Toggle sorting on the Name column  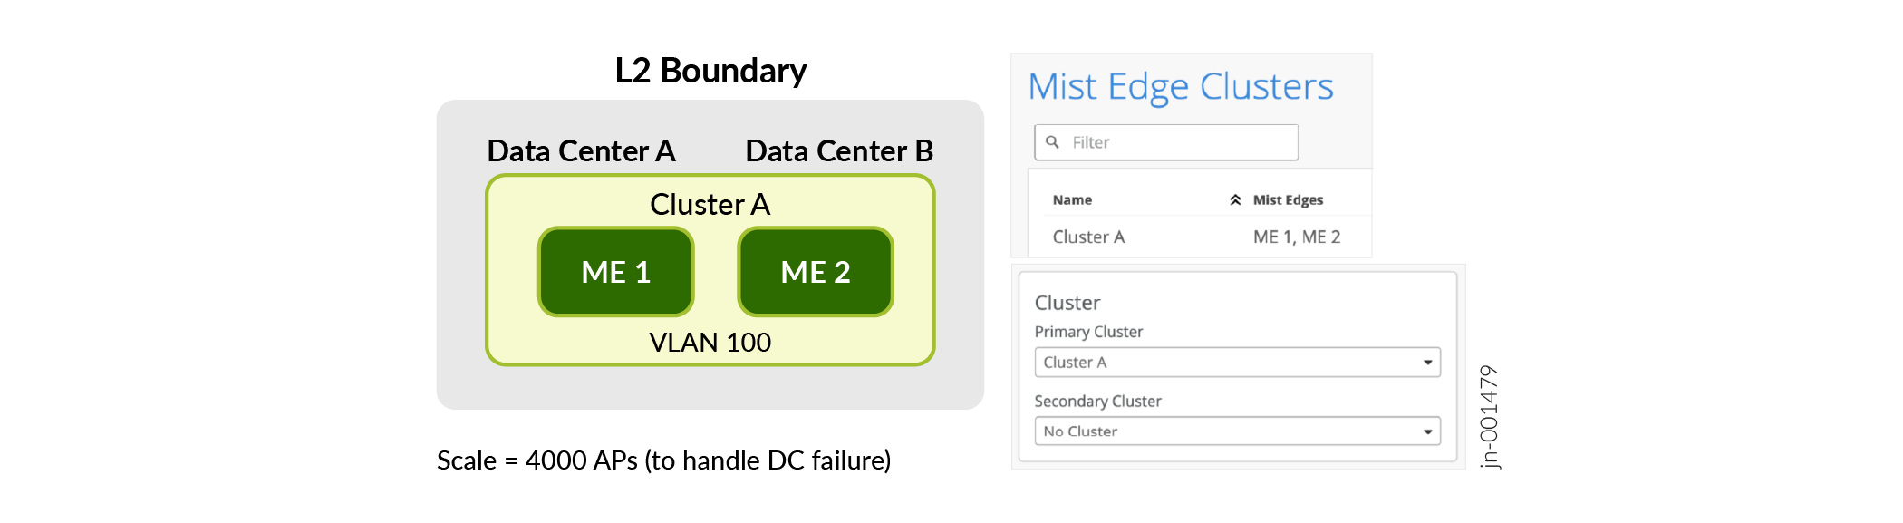(x=1073, y=199)
